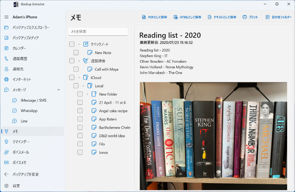Click the Quick Note pencil icon

click(x=86, y=44)
